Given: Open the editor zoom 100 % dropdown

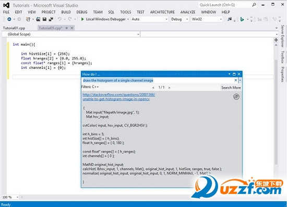Looking at the screenshot, I should (17, 197).
